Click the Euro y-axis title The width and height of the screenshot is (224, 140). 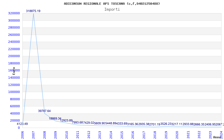click(14, 71)
